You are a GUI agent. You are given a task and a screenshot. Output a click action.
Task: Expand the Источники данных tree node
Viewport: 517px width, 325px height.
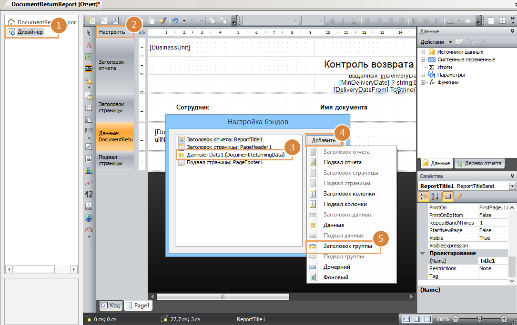[x=423, y=52]
